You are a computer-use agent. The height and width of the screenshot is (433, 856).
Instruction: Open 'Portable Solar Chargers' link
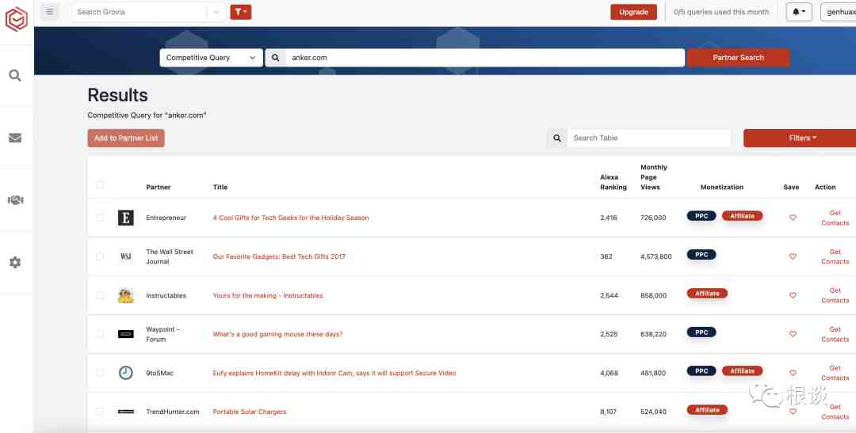tap(250, 412)
